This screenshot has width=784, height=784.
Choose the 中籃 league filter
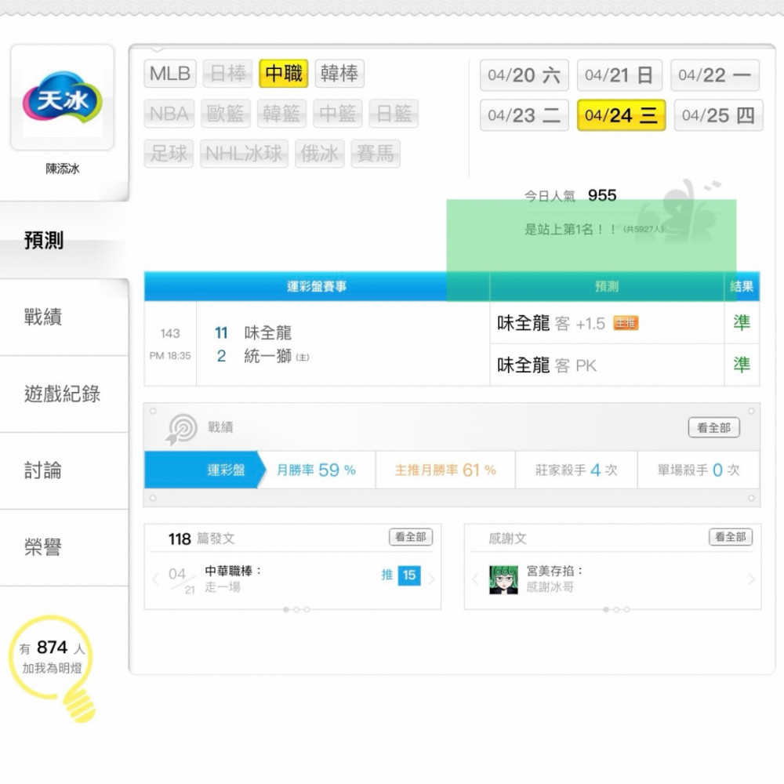click(337, 114)
